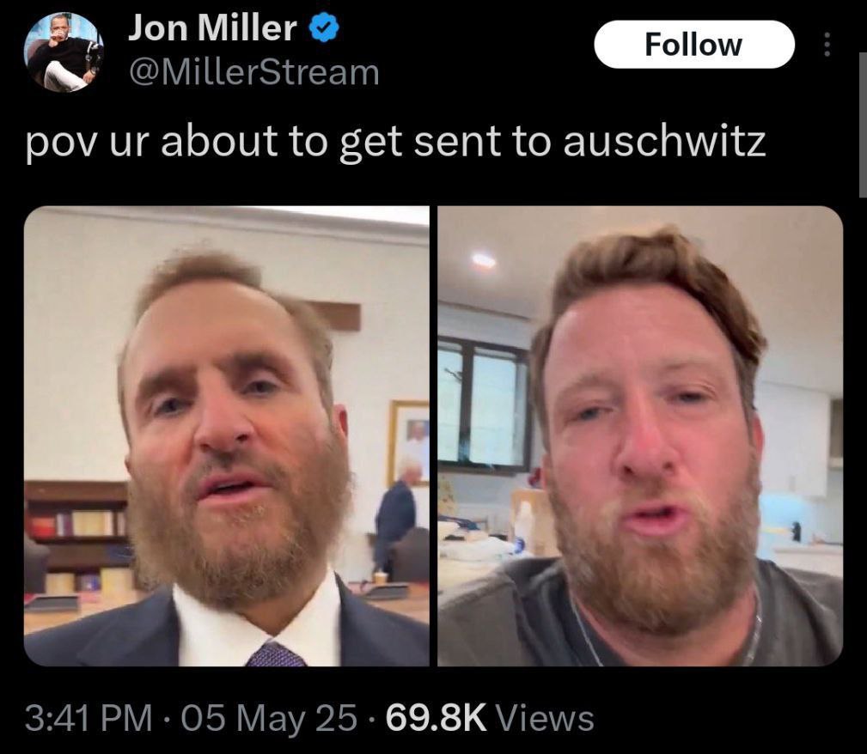Open Jon Miller's profile avatar
Image resolution: width=867 pixels, height=754 pixels.
[63, 52]
